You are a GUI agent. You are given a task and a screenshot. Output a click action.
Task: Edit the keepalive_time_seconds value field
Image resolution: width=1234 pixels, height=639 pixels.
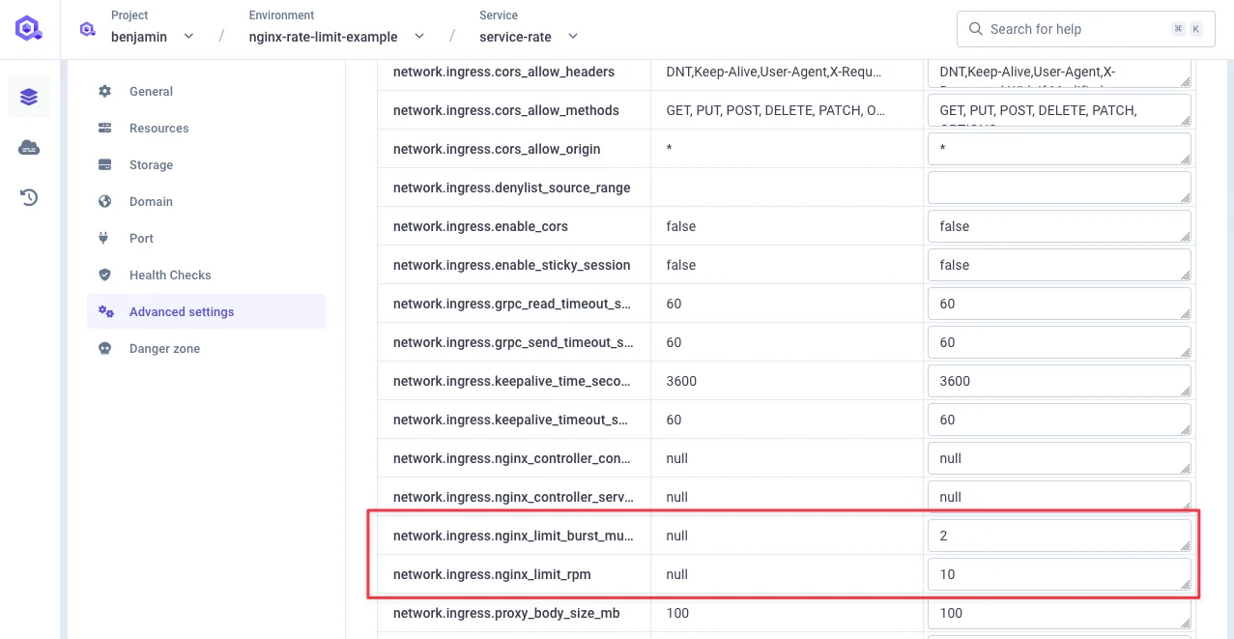coord(1059,381)
